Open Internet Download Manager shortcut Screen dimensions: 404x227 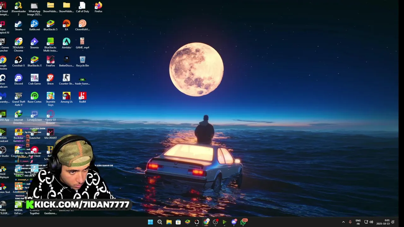pos(18,117)
